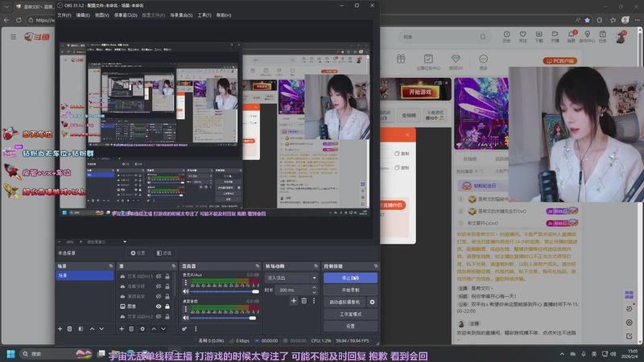The image size is (644, 362).
Task: Open 创作中心 icon on Douyu header
Action: 588,36
